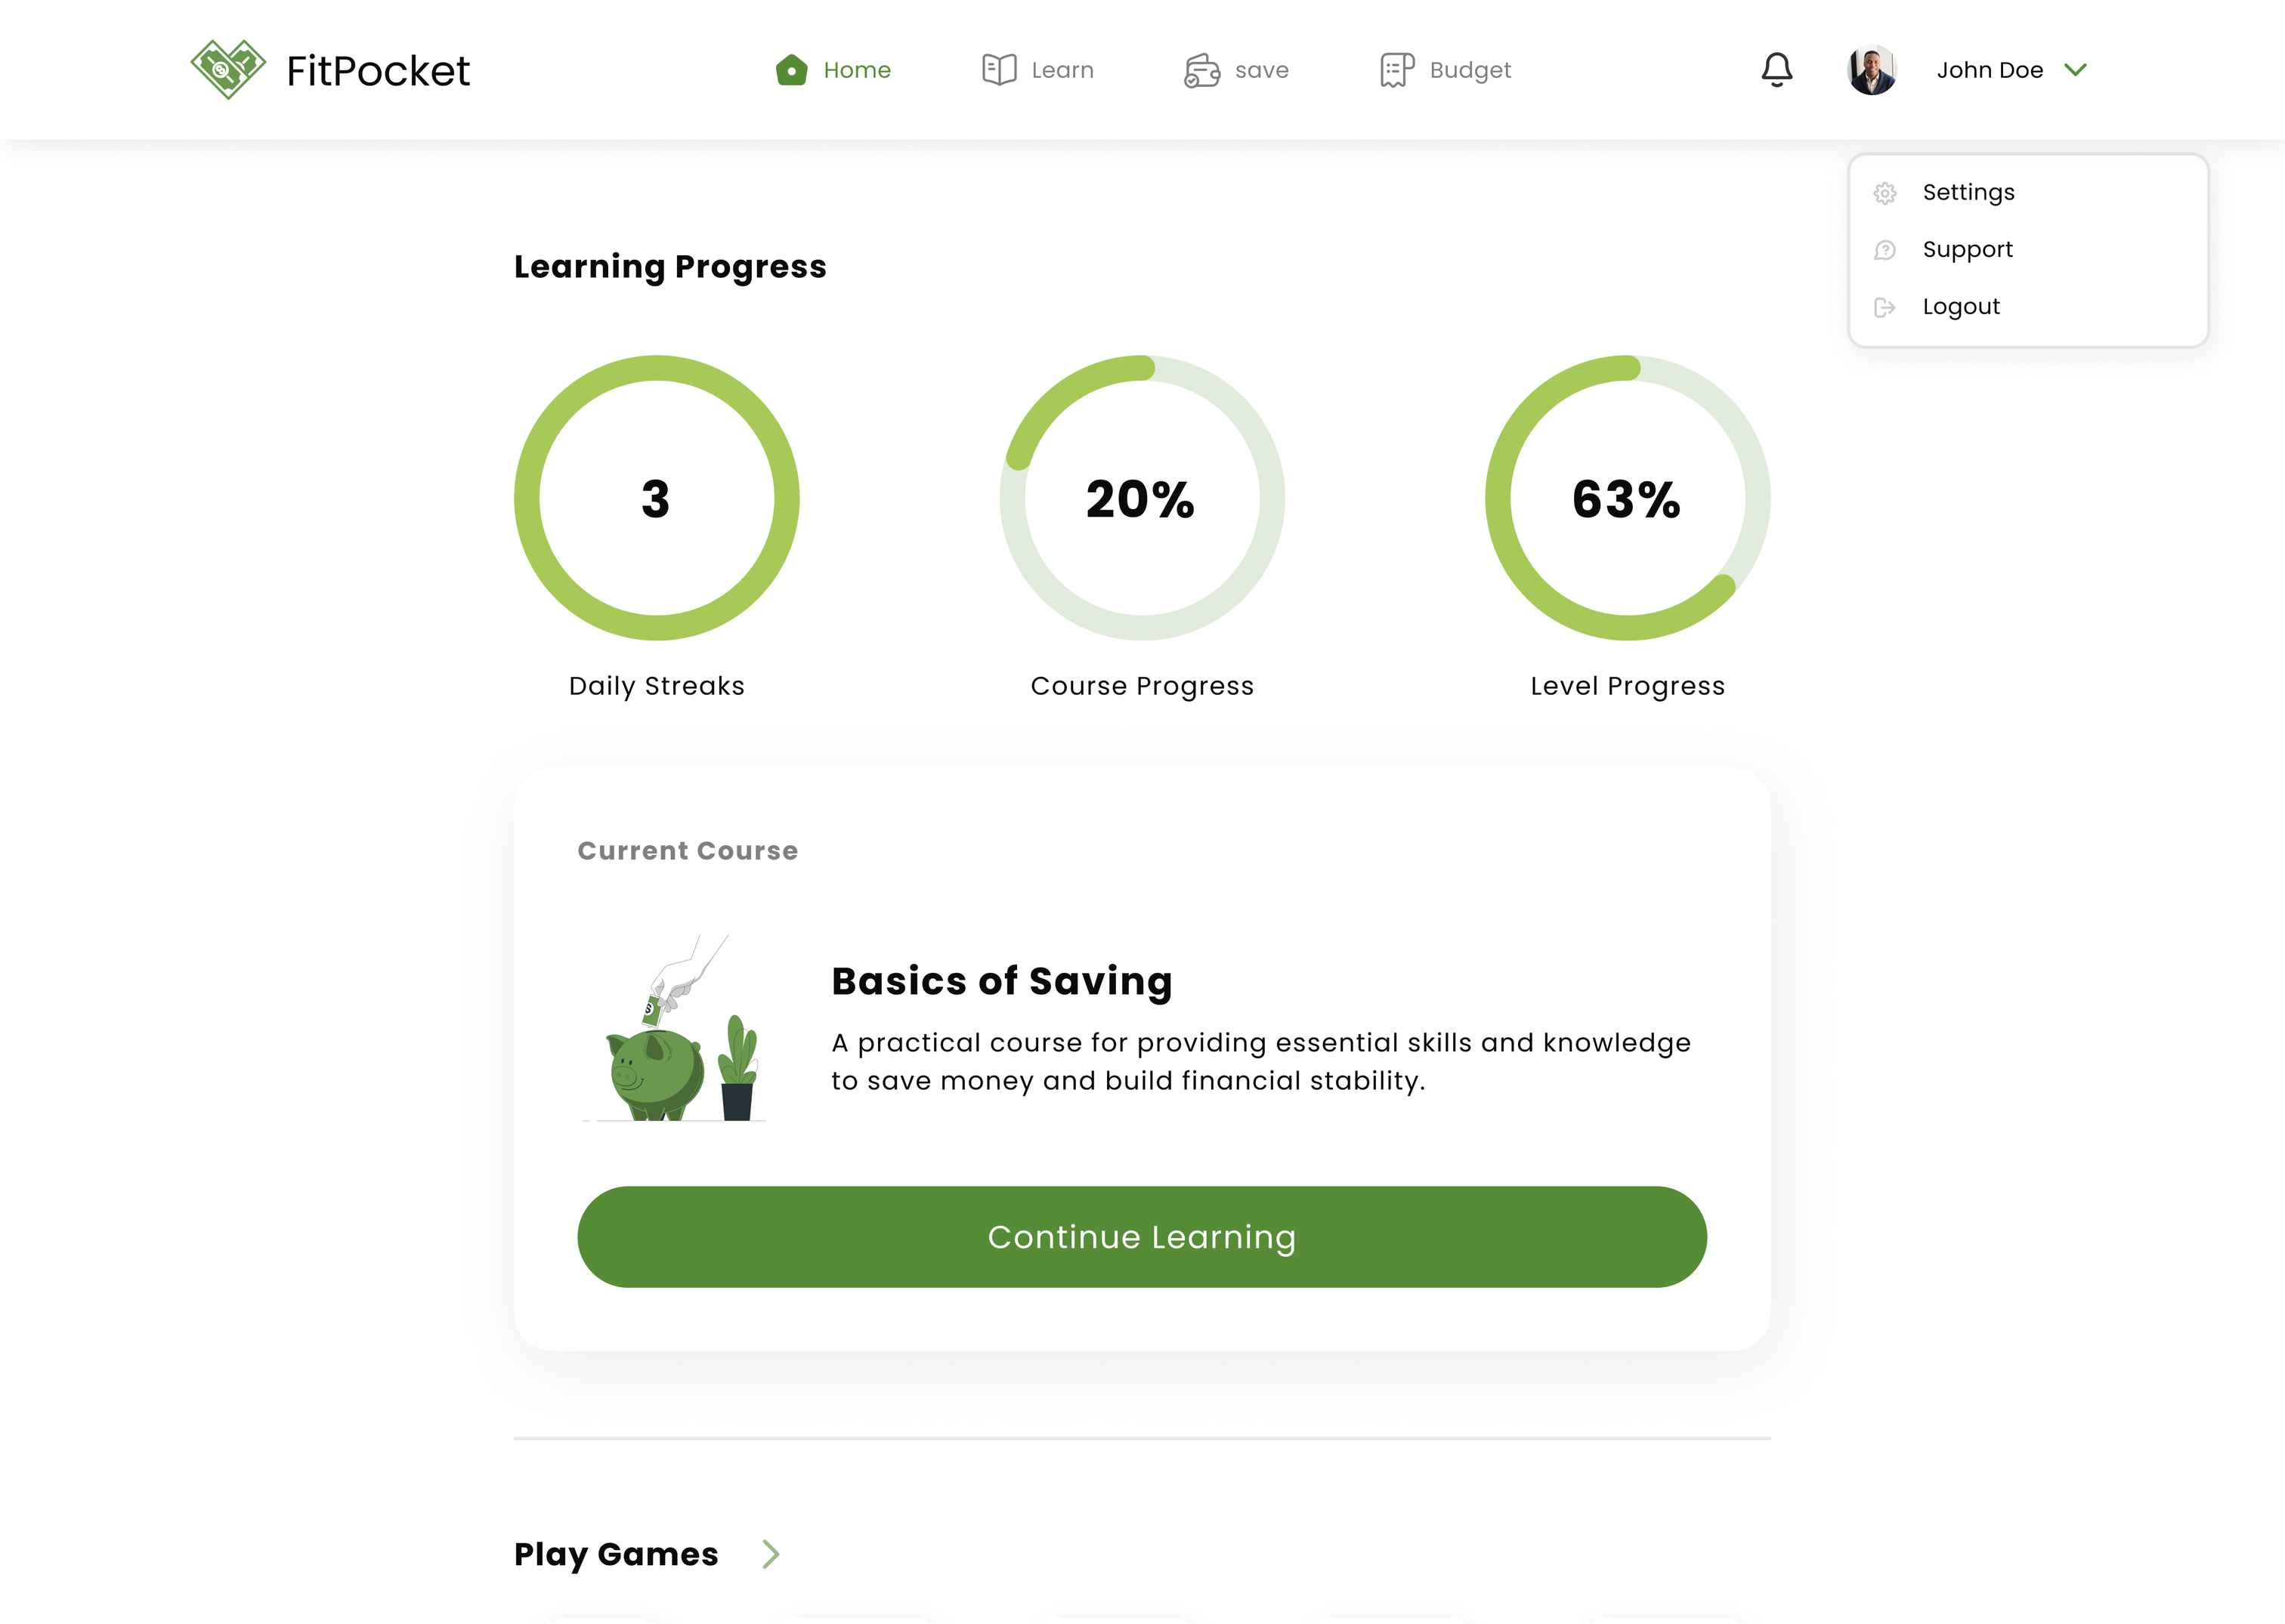Click the Learn book icon

998,70
